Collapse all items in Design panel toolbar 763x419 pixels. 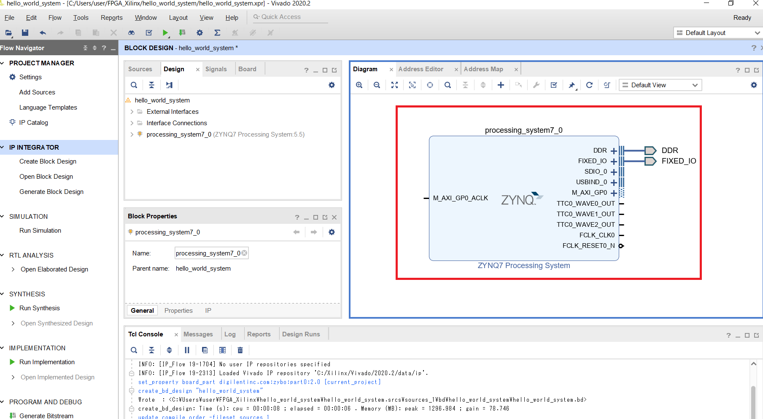click(x=151, y=85)
